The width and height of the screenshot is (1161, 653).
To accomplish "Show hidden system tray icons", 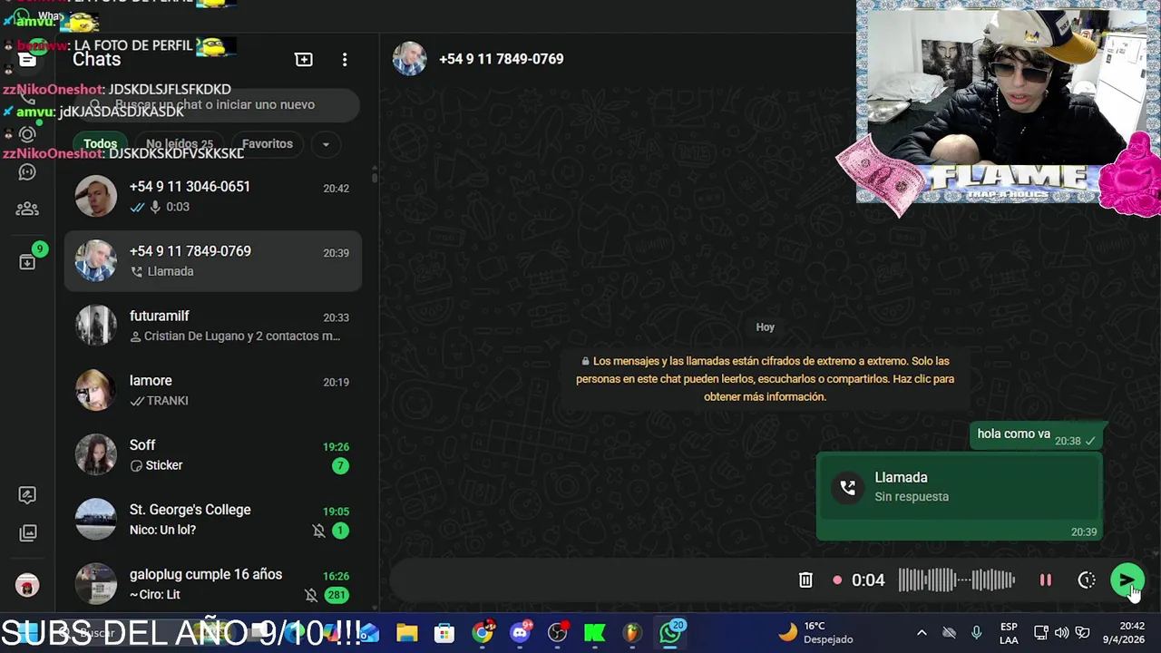I will (x=922, y=632).
